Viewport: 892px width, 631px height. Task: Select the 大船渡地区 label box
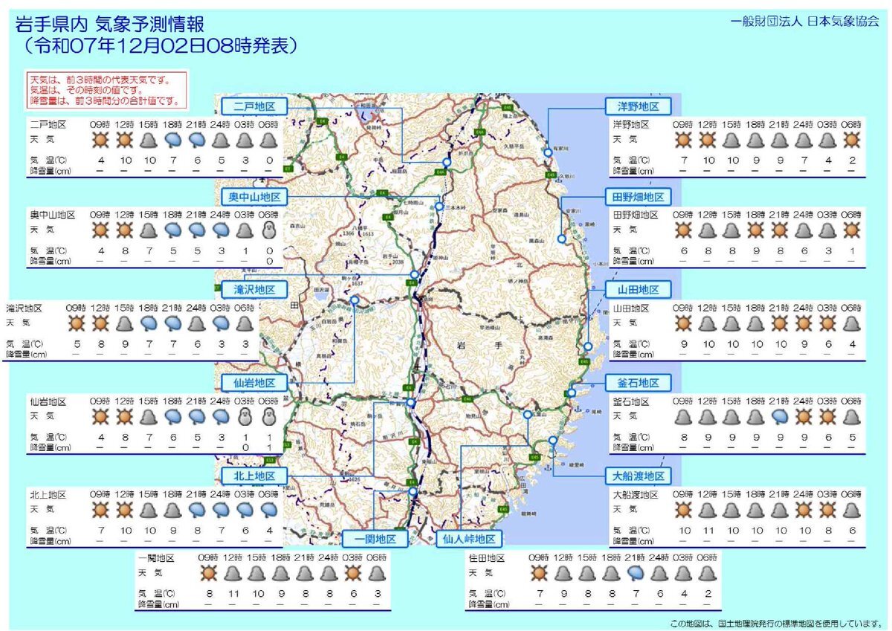pyautogui.click(x=639, y=476)
